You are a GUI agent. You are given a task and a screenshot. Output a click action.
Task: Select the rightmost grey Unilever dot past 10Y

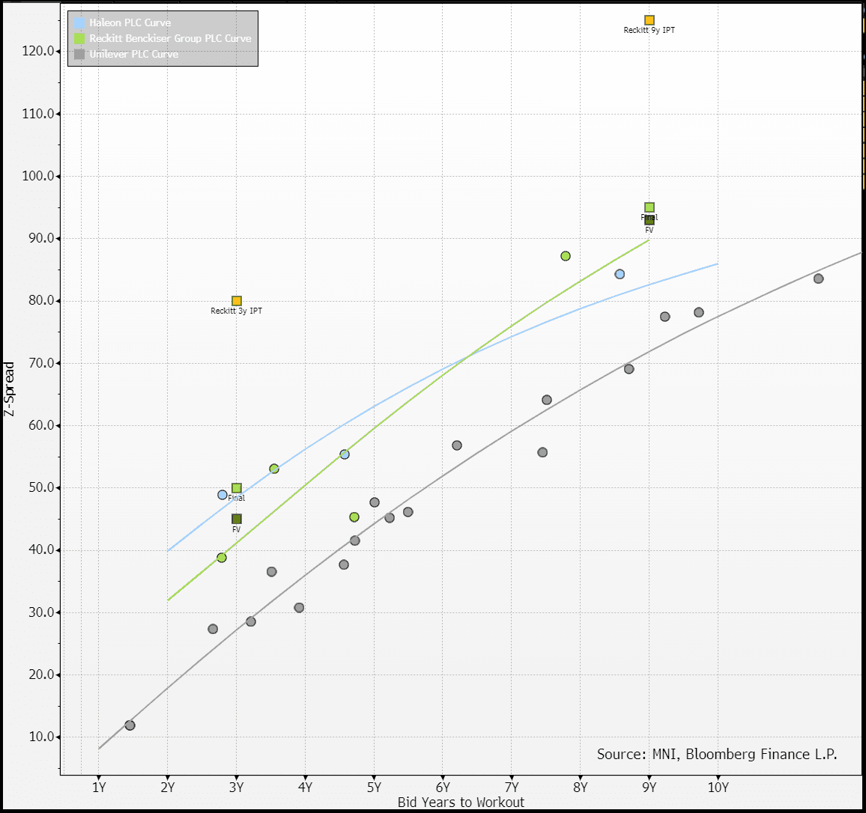819,278
